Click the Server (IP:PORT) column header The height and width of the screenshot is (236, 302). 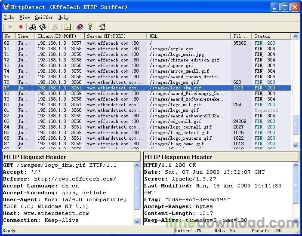click(x=115, y=37)
